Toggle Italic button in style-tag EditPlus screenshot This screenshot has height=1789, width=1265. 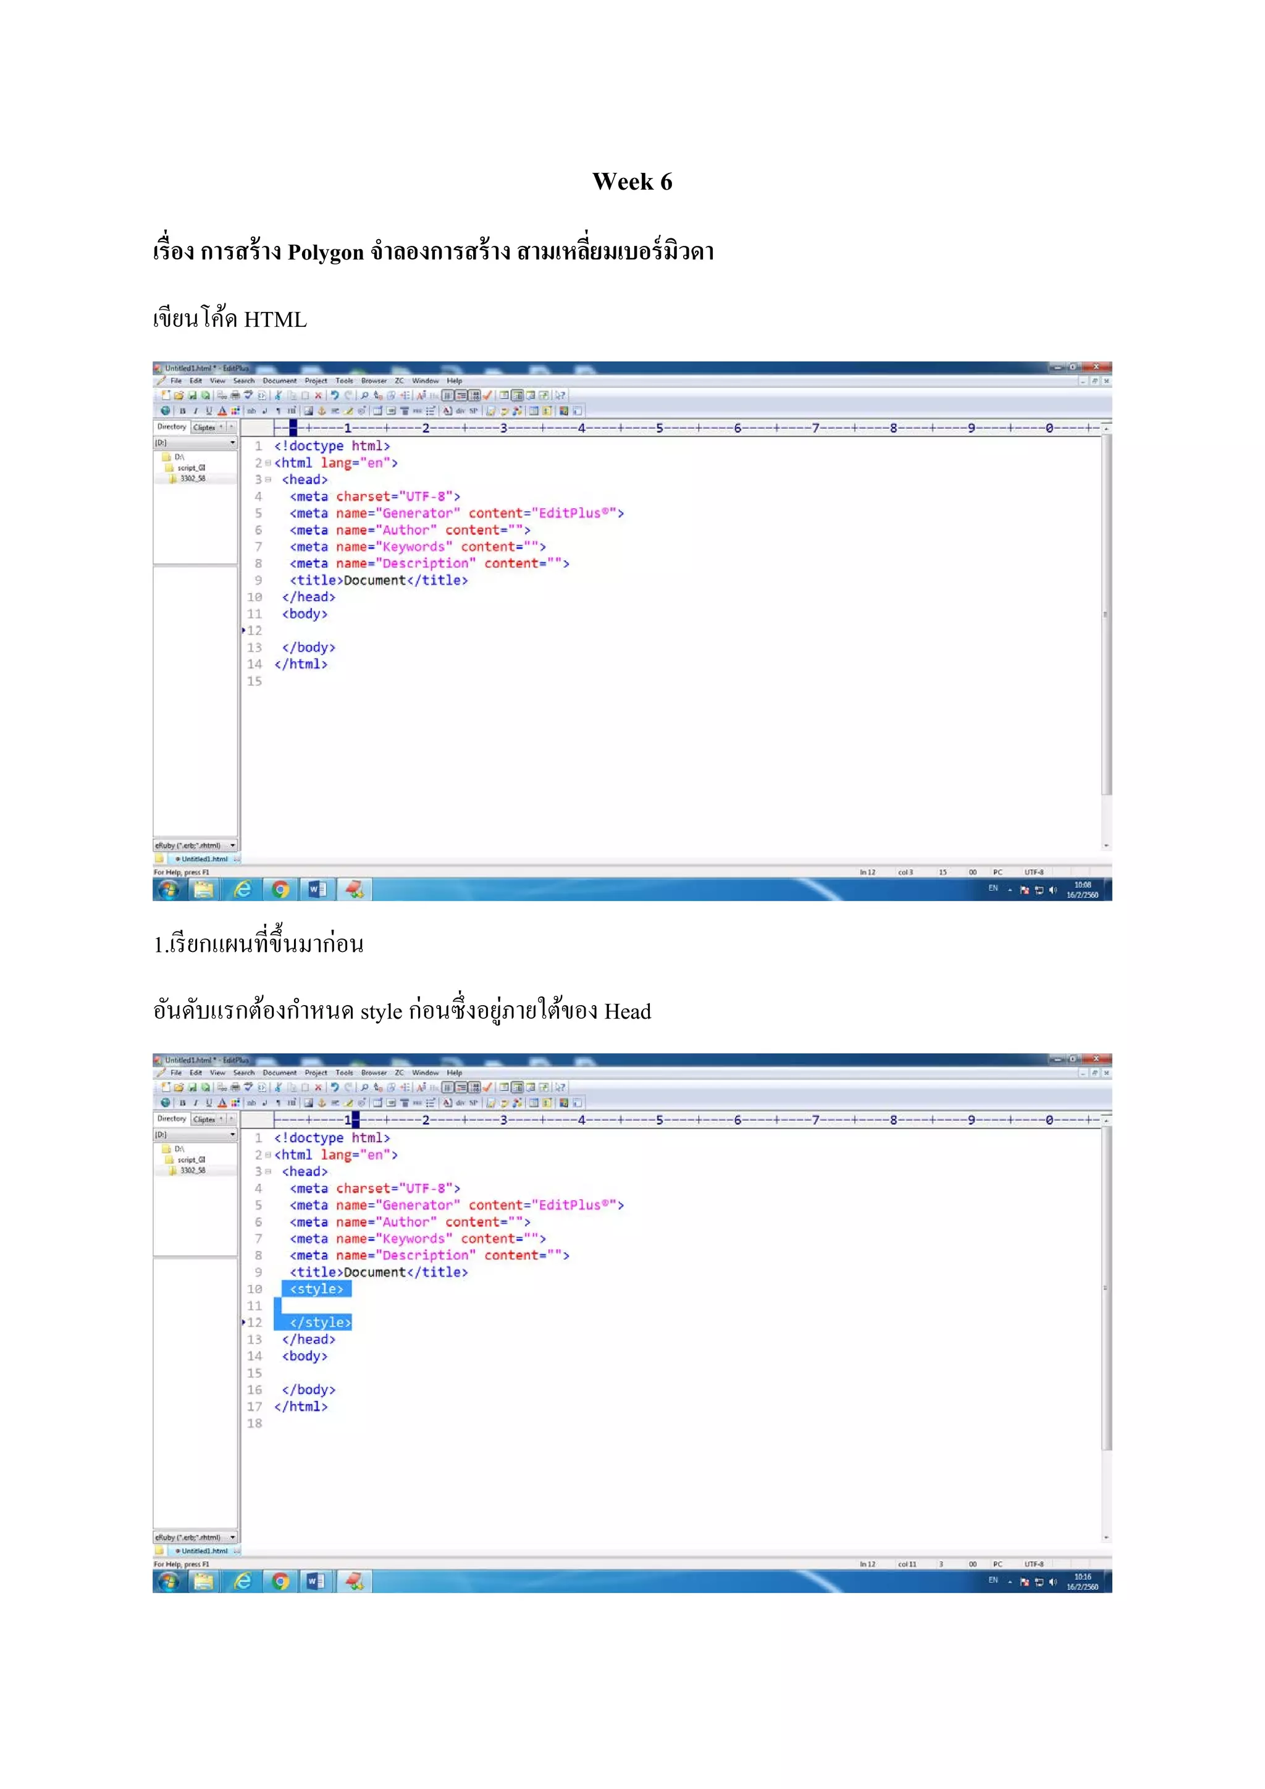(196, 1103)
